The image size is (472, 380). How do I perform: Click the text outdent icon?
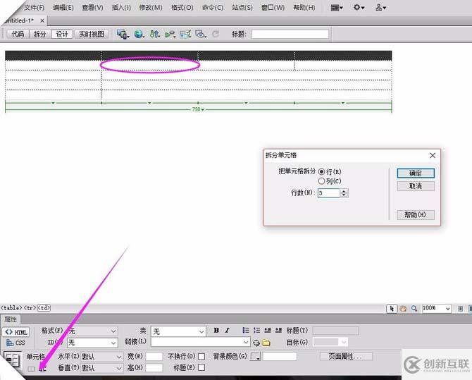[267, 331]
